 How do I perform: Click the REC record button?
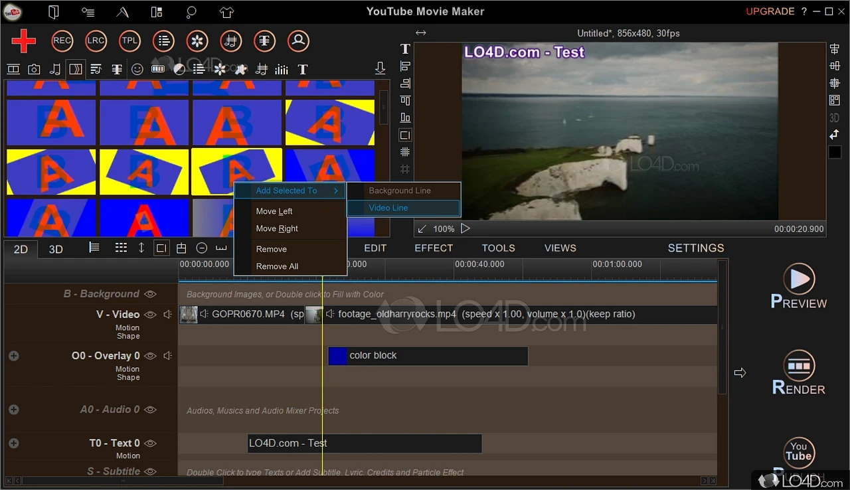(x=62, y=41)
